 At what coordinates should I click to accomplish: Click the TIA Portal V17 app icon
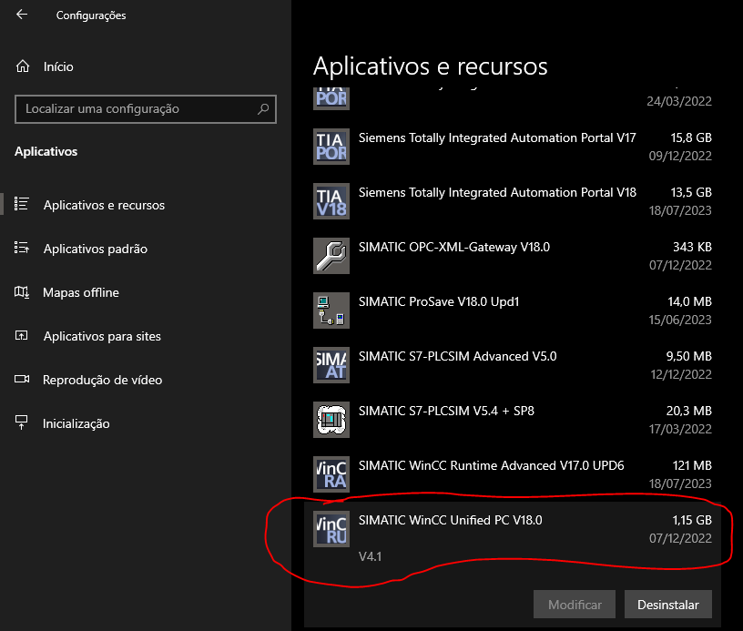pyautogui.click(x=331, y=146)
